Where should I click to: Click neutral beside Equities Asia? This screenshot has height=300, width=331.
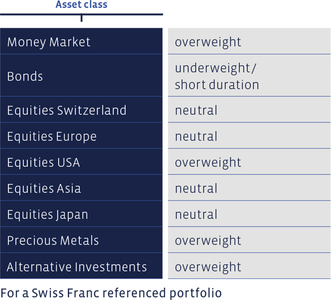tap(196, 188)
